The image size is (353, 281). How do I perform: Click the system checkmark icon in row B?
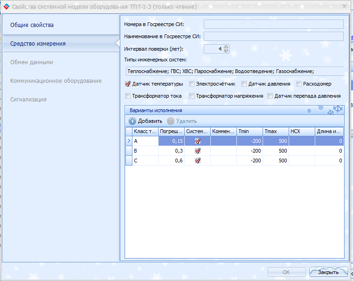[x=198, y=151]
